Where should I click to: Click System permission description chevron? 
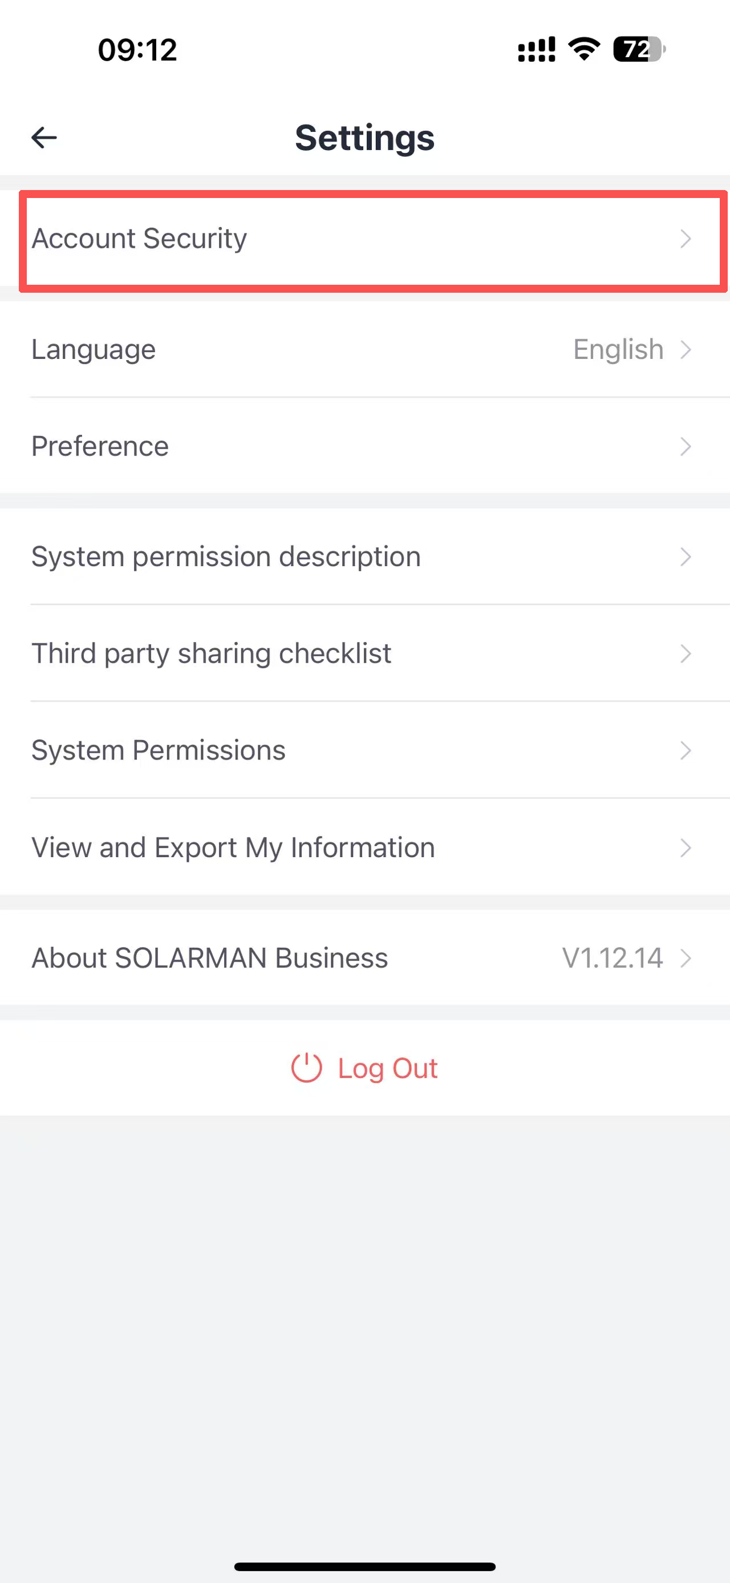click(x=686, y=557)
